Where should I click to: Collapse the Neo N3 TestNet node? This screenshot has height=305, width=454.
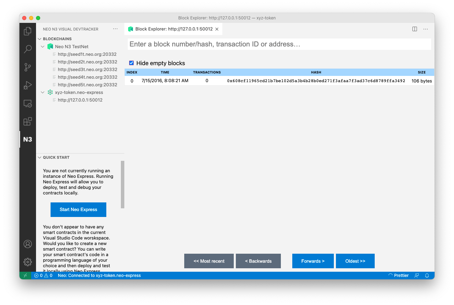43,46
